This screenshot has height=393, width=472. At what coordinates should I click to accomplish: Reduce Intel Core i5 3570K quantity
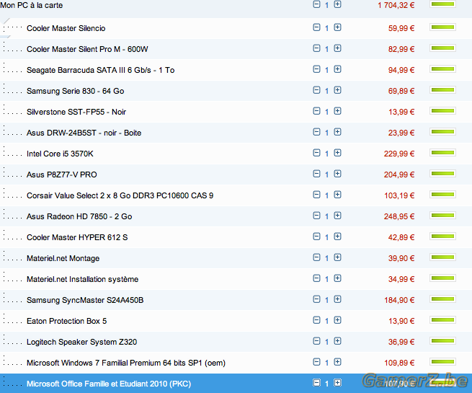pos(316,153)
